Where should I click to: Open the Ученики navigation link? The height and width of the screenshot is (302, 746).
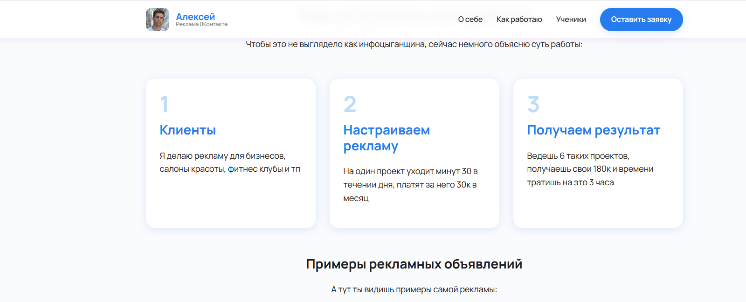click(571, 20)
